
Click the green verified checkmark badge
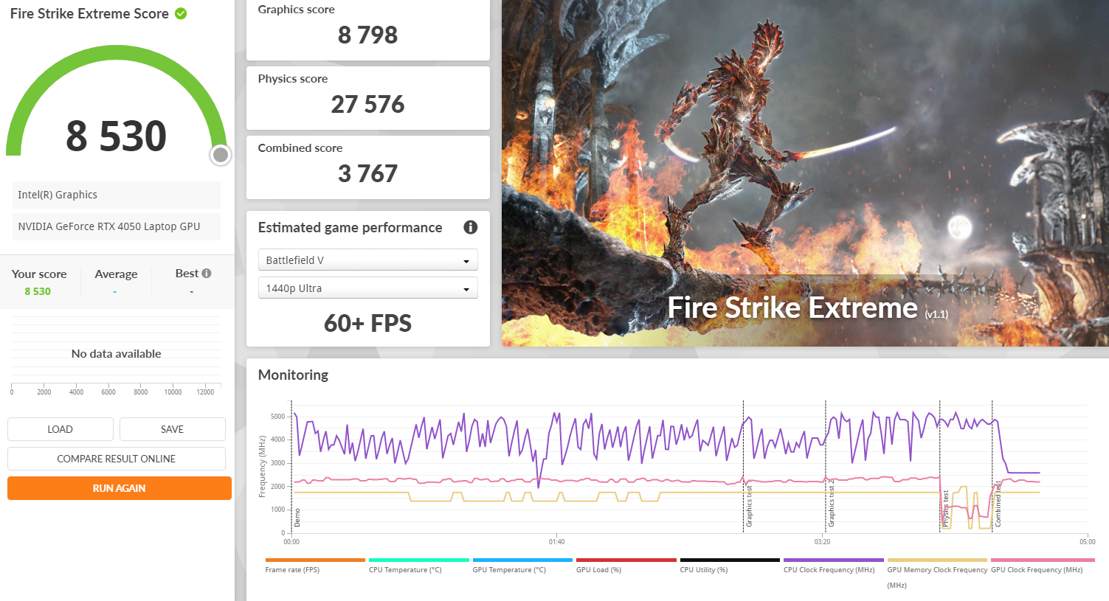pos(179,13)
